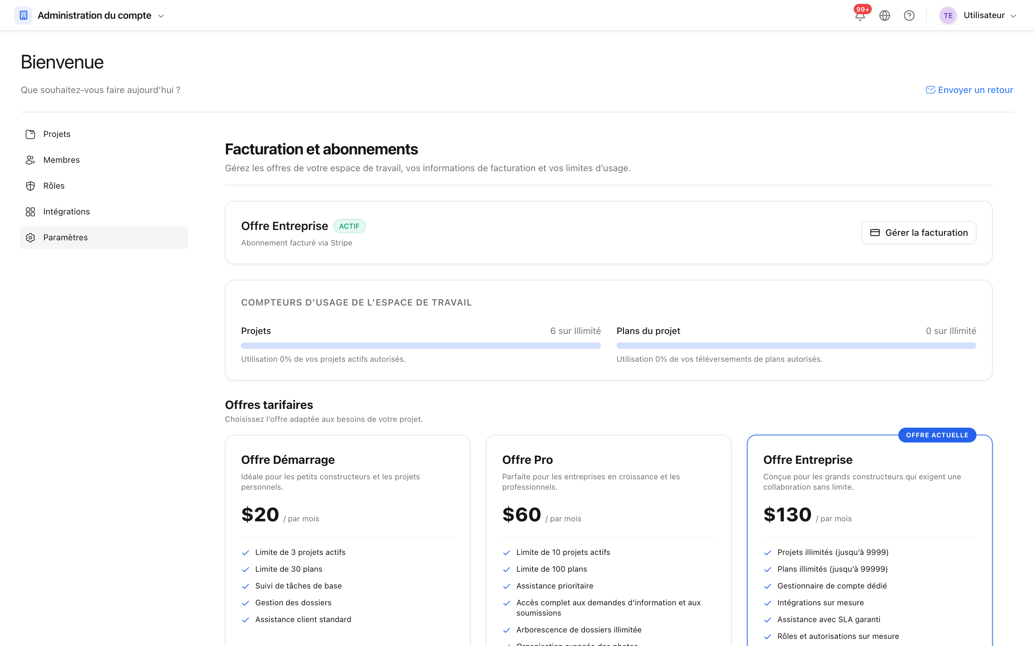Click the building icon beside Administration du compte
The width and height of the screenshot is (1034, 646).
pos(24,16)
